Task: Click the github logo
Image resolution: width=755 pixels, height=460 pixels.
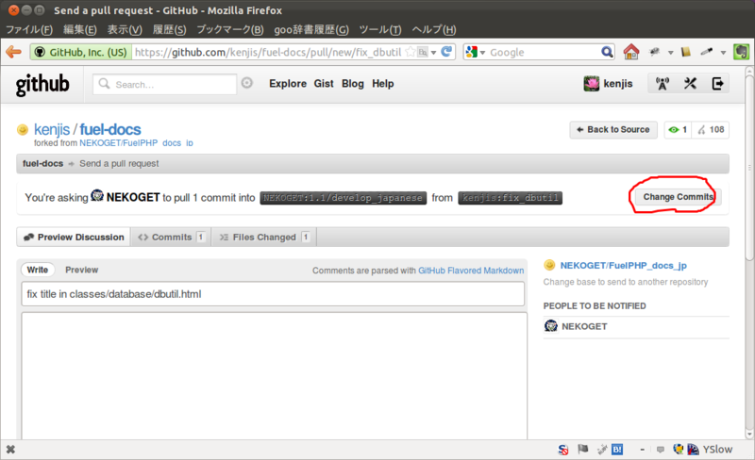Action: click(42, 84)
